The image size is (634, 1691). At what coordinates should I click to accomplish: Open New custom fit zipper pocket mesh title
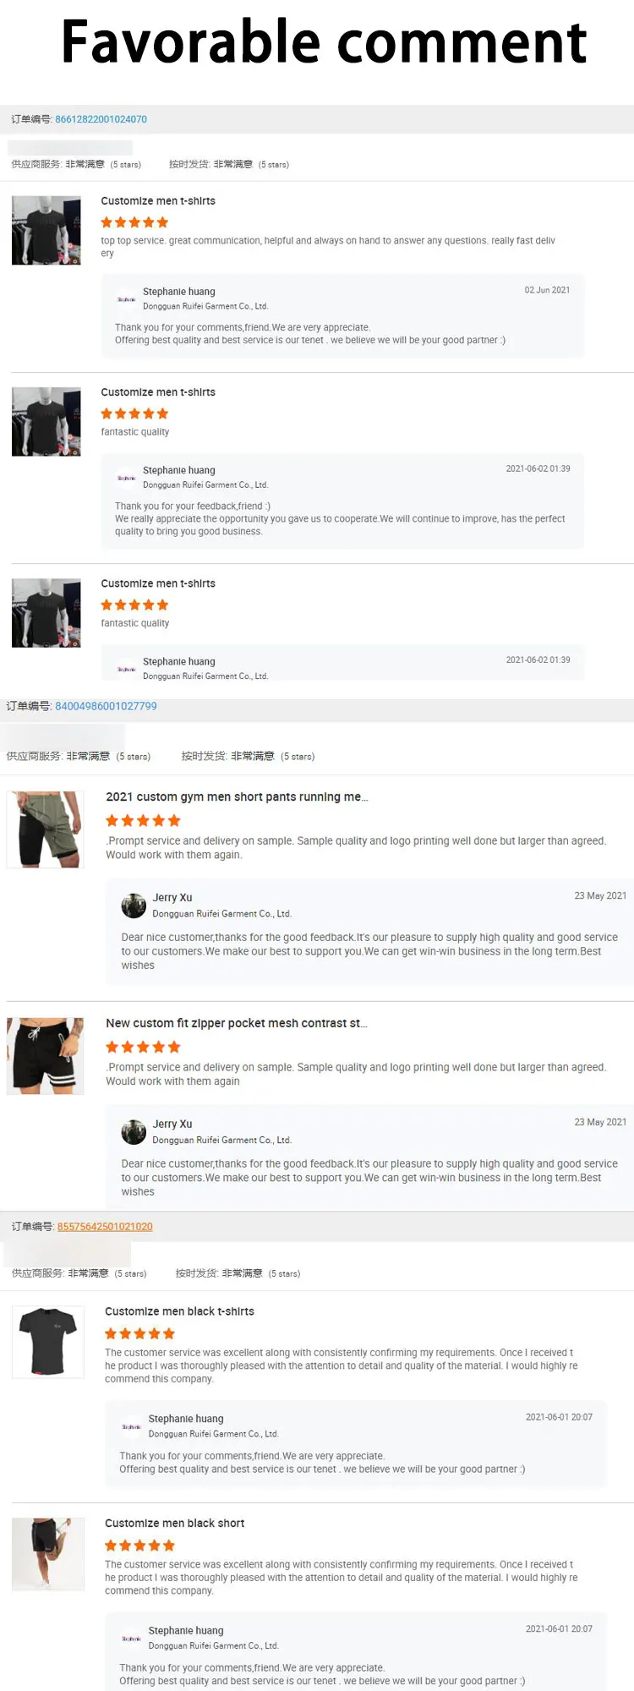tap(237, 1023)
